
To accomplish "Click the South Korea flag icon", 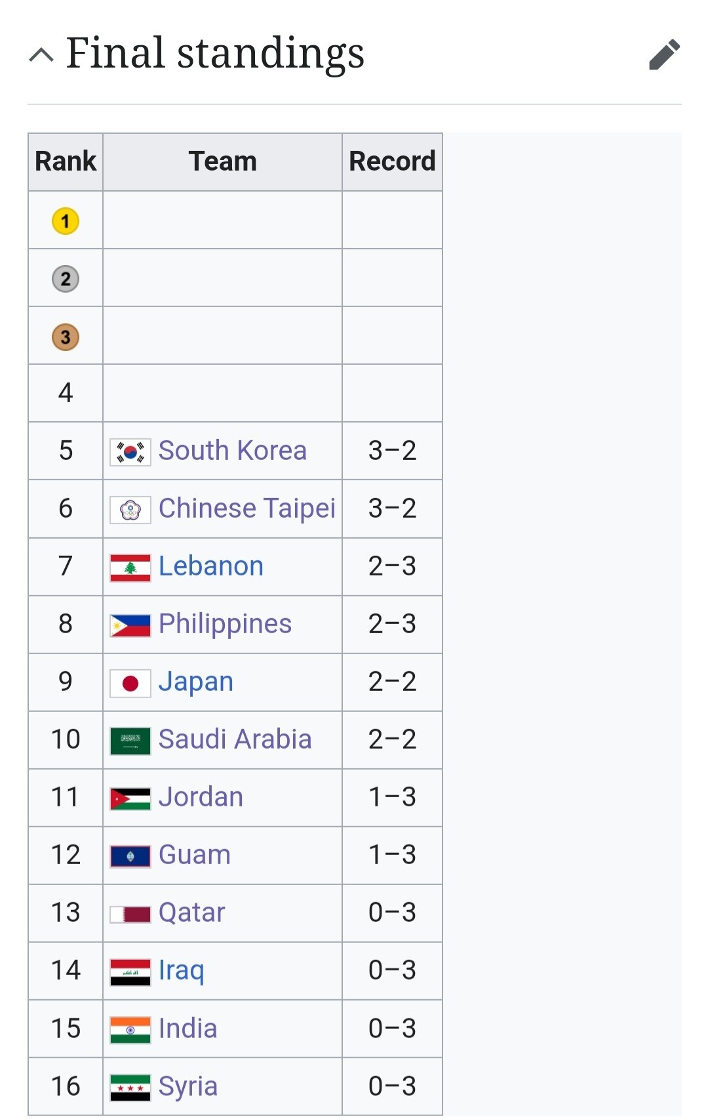I will click(130, 451).
